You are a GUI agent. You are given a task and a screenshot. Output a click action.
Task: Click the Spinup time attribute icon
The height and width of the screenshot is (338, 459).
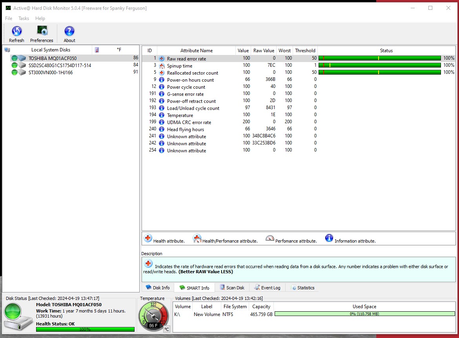point(162,66)
